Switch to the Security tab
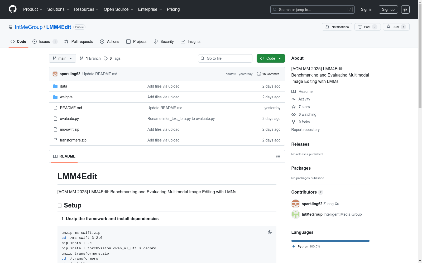The image size is (422, 263). pyautogui.click(x=164, y=42)
